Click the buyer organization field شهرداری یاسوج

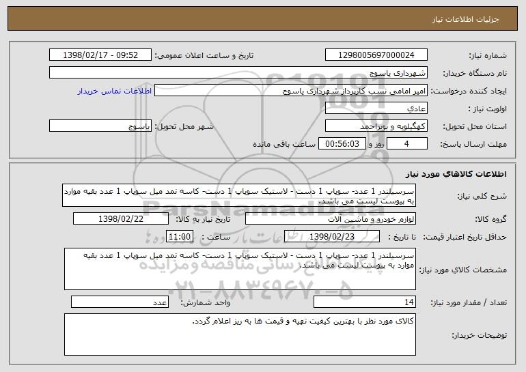(x=238, y=72)
